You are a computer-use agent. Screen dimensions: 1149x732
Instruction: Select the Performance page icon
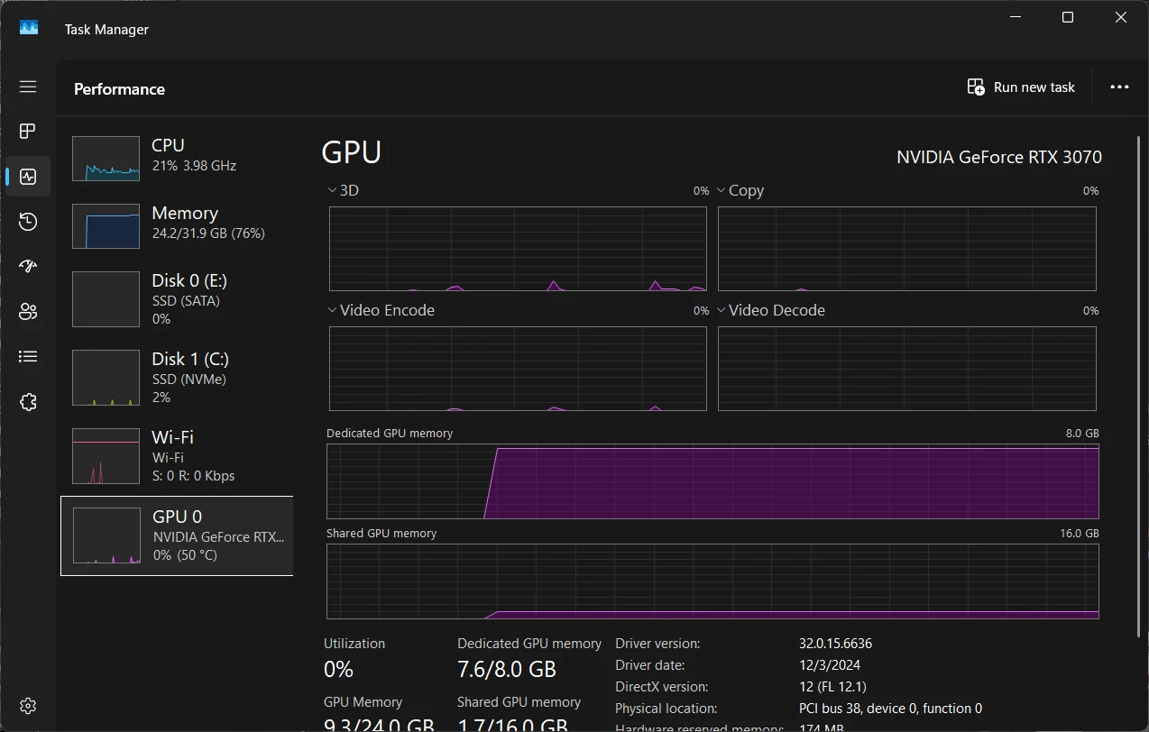click(x=28, y=177)
